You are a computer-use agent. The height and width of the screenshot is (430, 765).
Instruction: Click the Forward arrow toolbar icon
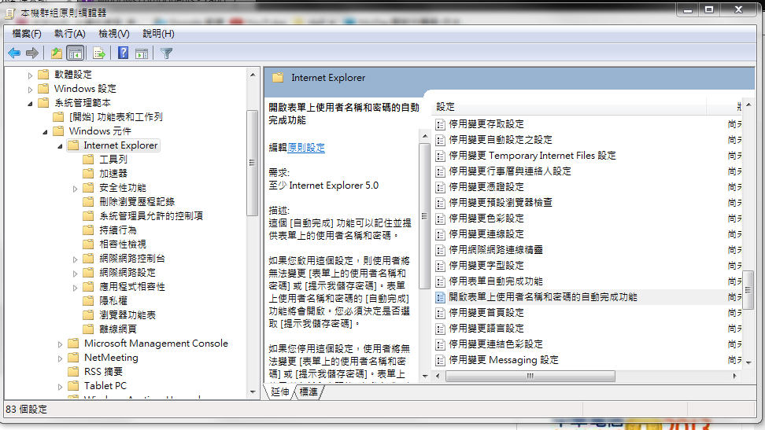(32, 53)
